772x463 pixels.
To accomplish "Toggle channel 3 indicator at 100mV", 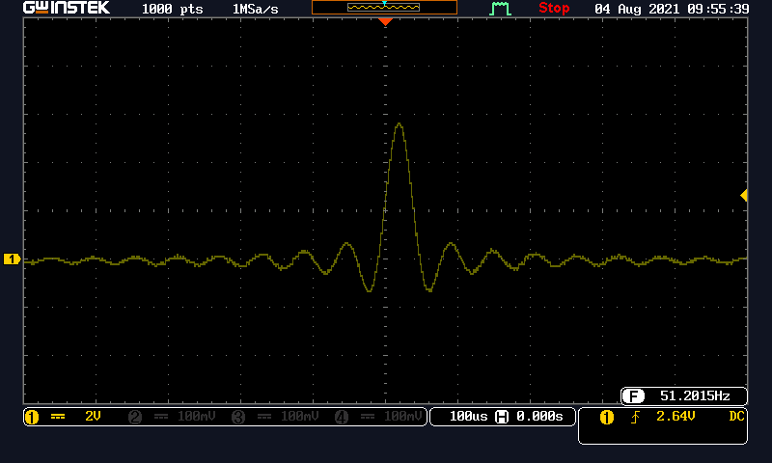I will (x=275, y=417).
